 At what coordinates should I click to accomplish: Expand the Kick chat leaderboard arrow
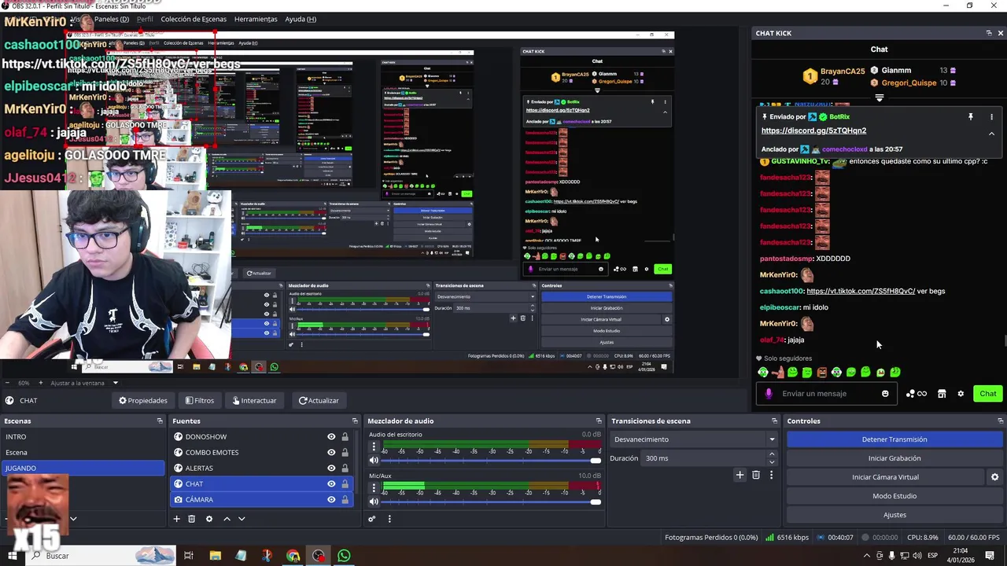pos(880,98)
